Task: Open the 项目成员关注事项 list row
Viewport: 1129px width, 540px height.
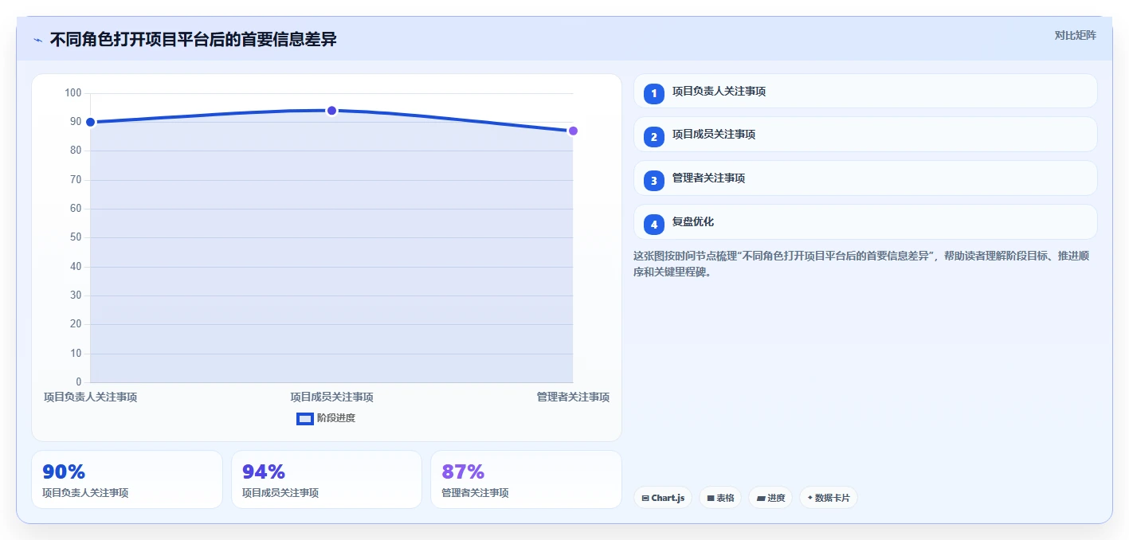Action: (x=865, y=134)
